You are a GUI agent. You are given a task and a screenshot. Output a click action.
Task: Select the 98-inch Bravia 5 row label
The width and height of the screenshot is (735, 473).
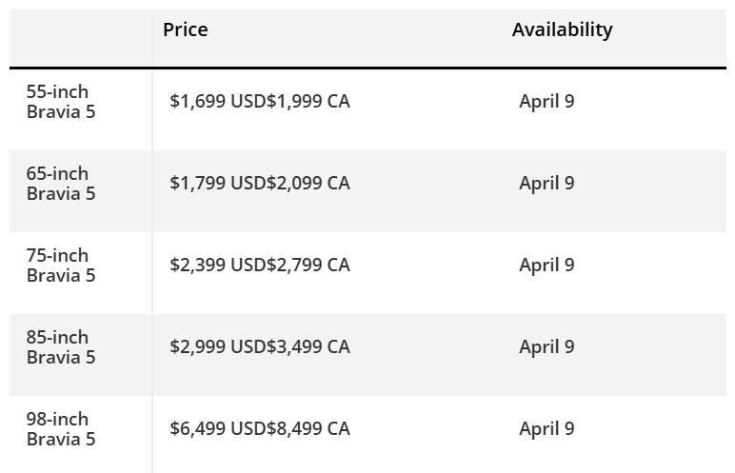[x=61, y=429]
